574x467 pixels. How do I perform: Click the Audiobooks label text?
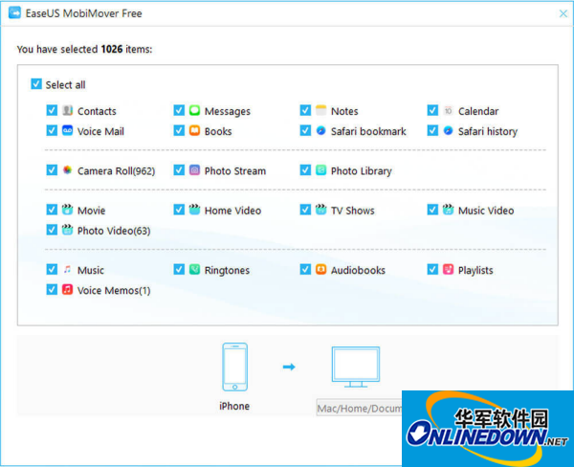(x=358, y=270)
